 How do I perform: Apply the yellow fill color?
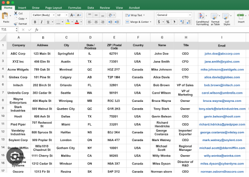point(68,22)
